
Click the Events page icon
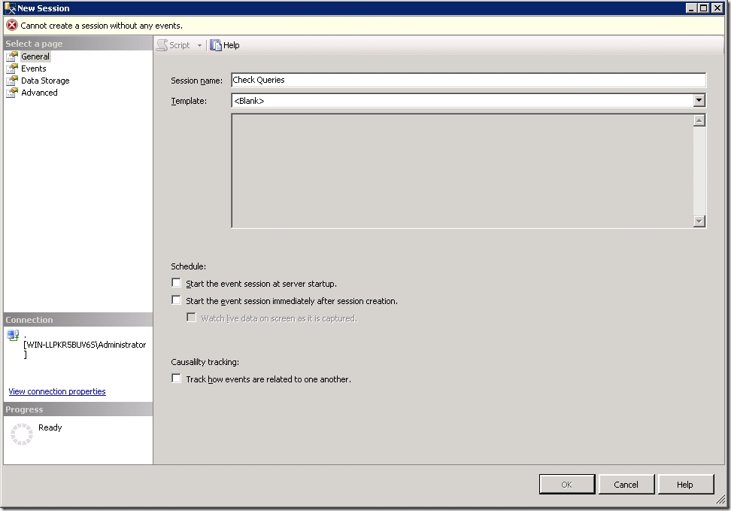(x=12, y=68)
